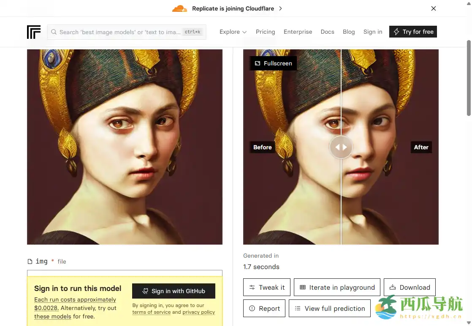
Task: Click the GitHub icon in sign-in button
Action: tap(145, 291)
